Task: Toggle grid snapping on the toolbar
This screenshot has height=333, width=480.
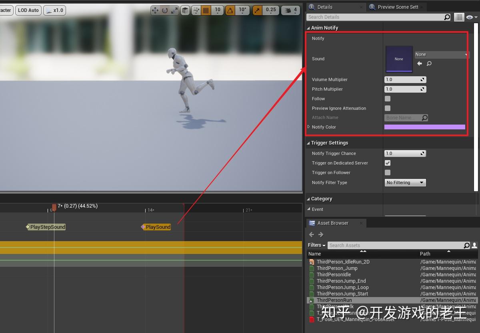Action: point(206,10)
